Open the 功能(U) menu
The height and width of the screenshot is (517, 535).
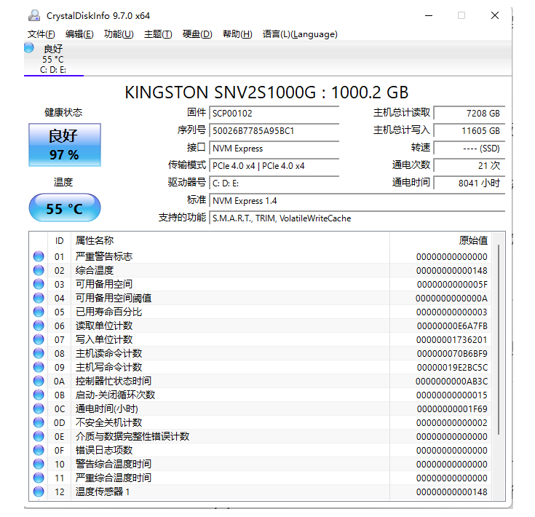pyautogui.click(x=119, y=34)
